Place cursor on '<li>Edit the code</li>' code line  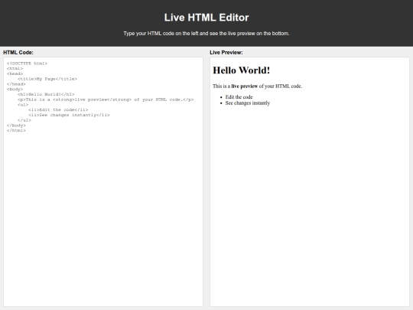(x=58, y=110)
